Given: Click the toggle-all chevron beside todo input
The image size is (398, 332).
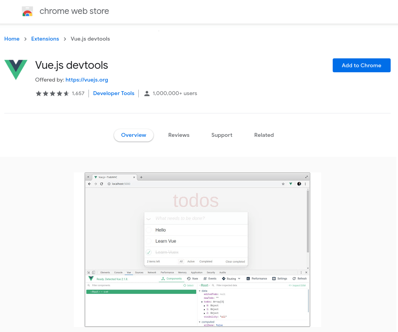Looking at the screenshot, I should pyautogui.click(x=149, y=218).
